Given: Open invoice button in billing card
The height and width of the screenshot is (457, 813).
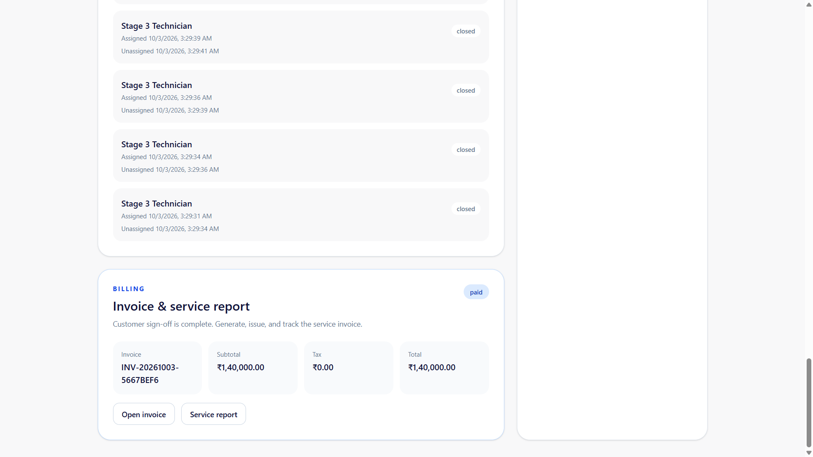Looking at the screenshot, I should (x=144, y=414).
